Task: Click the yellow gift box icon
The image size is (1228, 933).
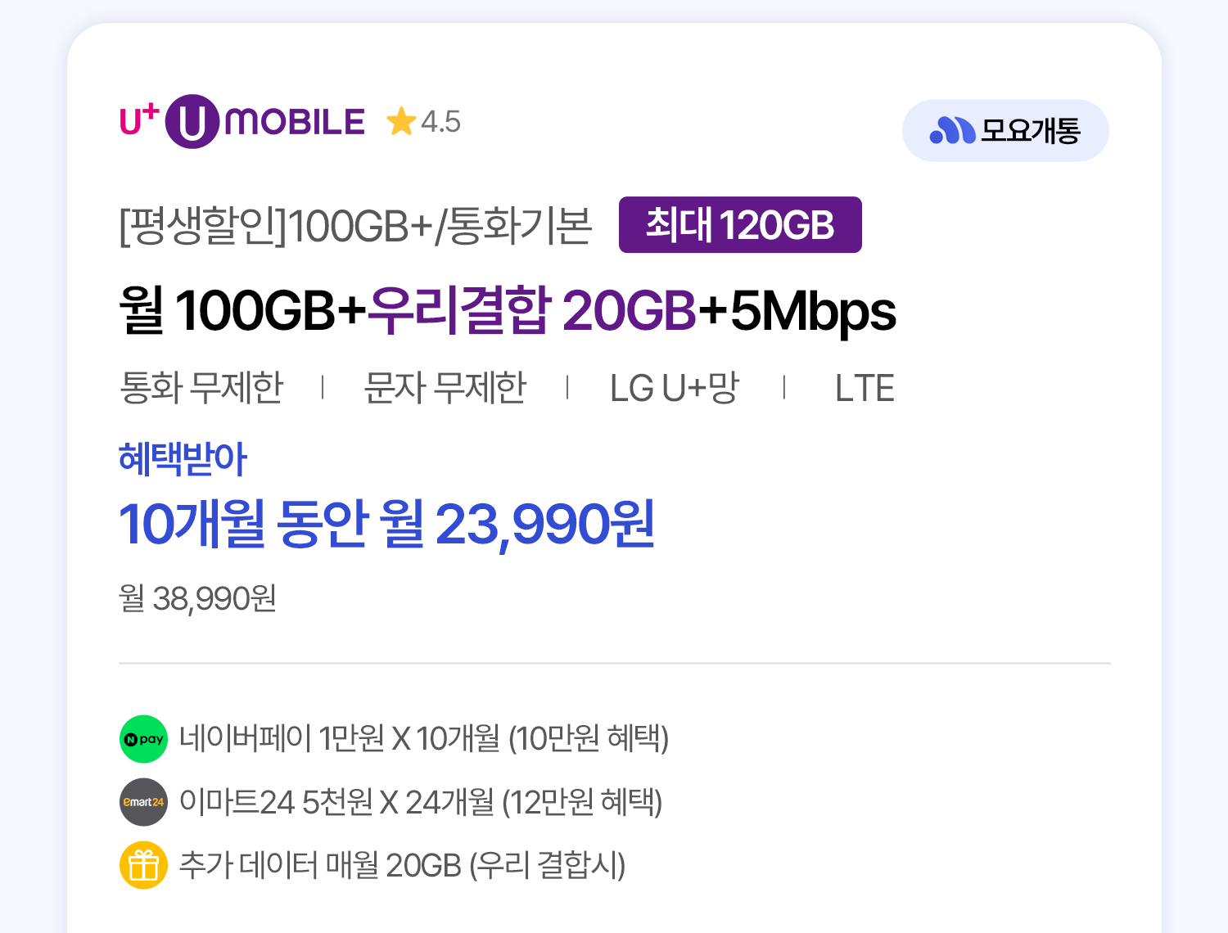Action: [x=143, y=865]
